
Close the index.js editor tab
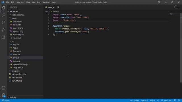click(x=58, y=7)
